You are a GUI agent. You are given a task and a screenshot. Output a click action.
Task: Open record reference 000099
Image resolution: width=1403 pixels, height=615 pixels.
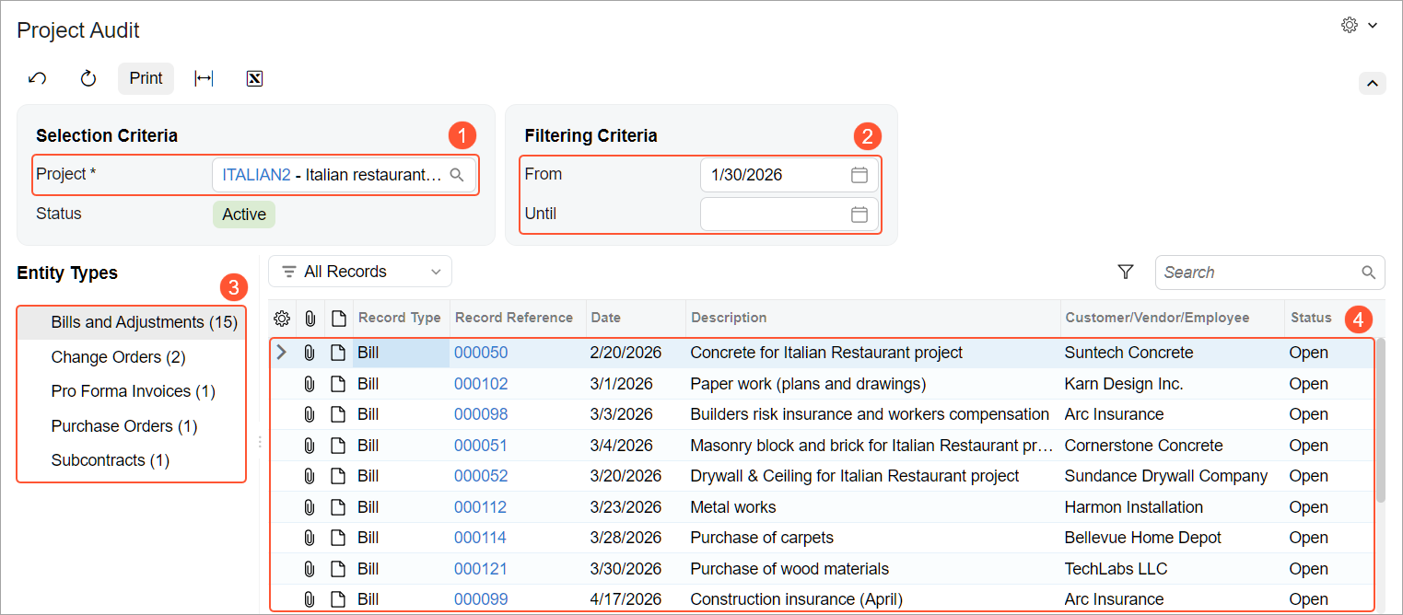(x=481, y=599)
